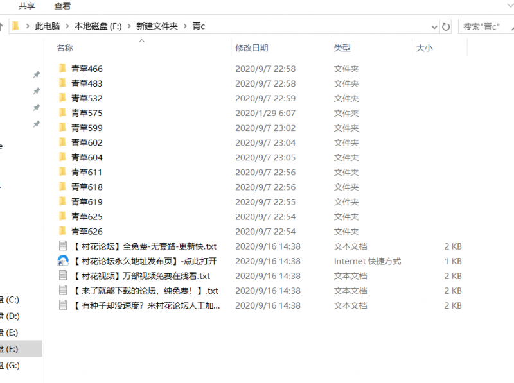Viewport: 514px width, 383px height.
Task: Switch to the 查看 ribbon tab
Action: [x=62, y=6]
